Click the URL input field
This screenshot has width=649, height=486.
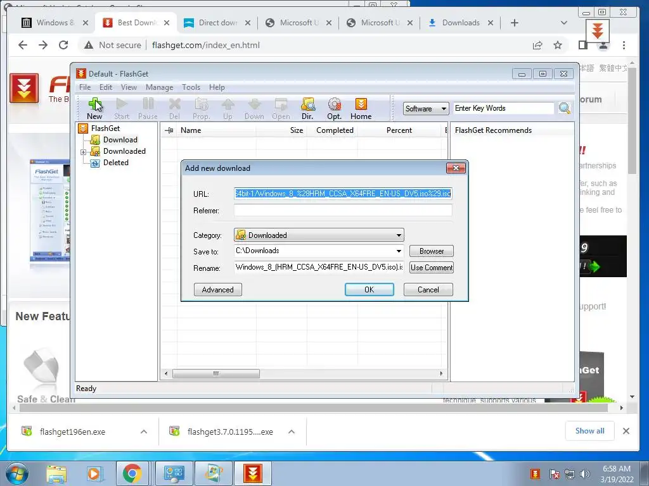point(343,194)
